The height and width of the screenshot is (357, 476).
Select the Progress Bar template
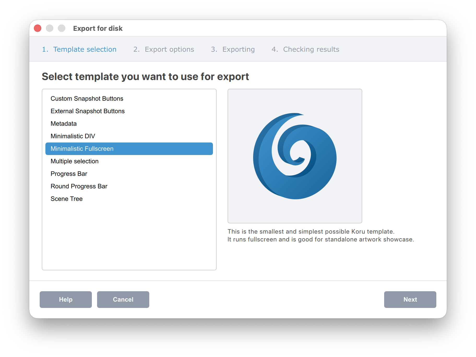point(129,174)
